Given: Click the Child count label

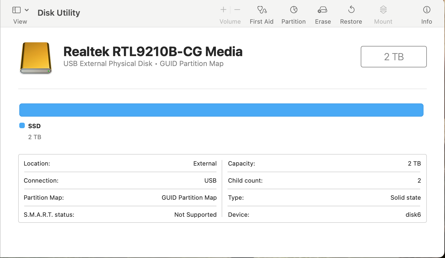Looking at the screenshot, I should click(x=245, y=180).
